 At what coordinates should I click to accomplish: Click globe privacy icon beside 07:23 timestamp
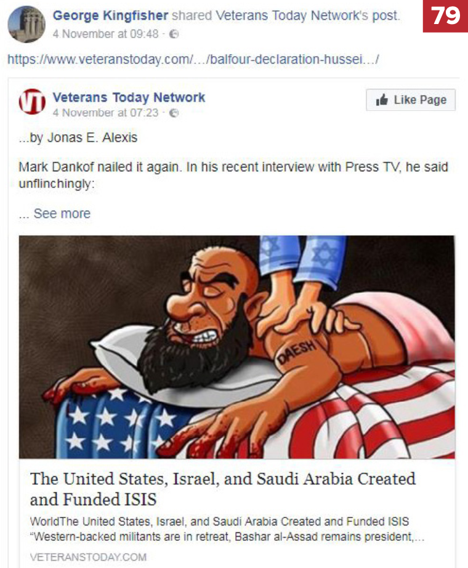pos(174,113)
